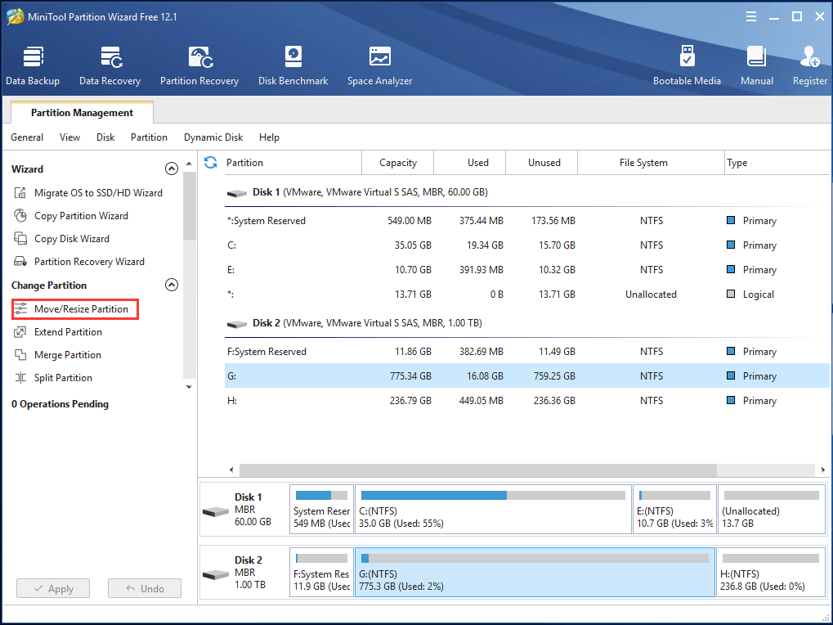833x625 pixels.
Task: Click the Disk 2 drive icon in the disk map
Action: click(x=216, y=575)
